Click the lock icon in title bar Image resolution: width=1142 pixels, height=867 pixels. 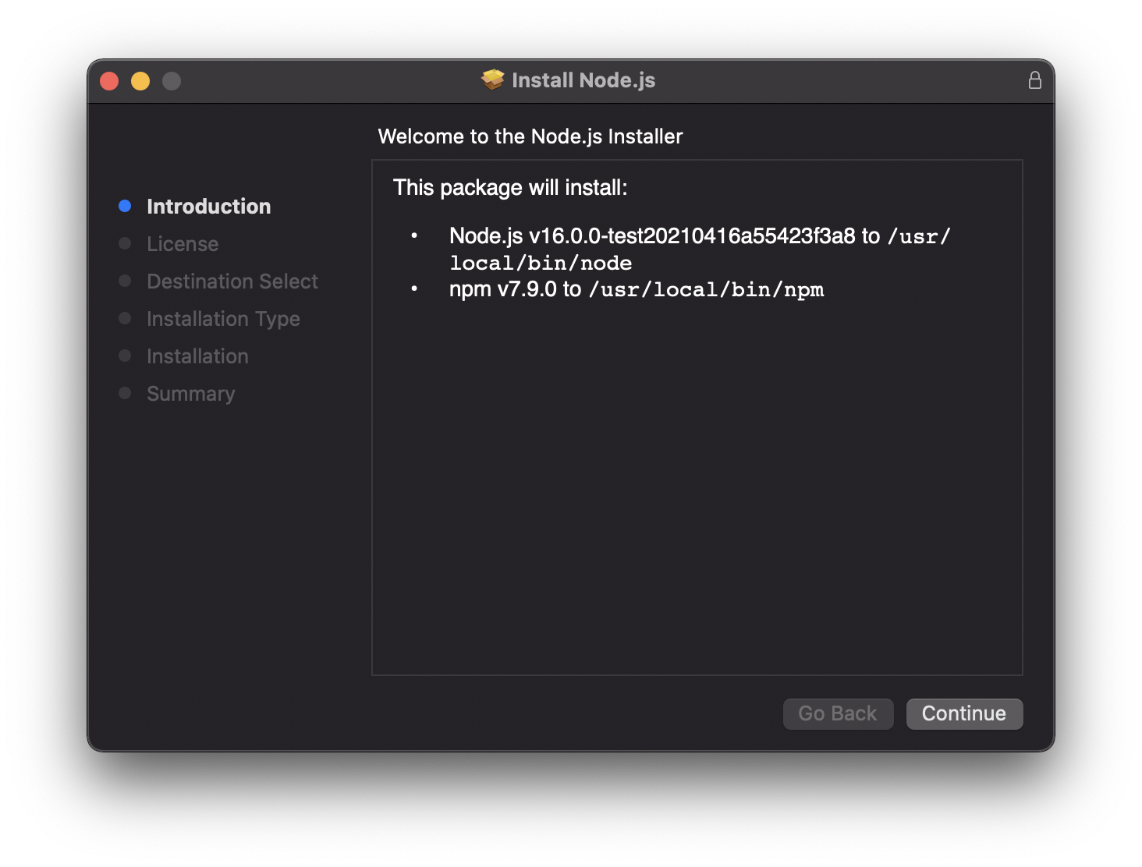pyautogui.click(x=1034, y=80)
